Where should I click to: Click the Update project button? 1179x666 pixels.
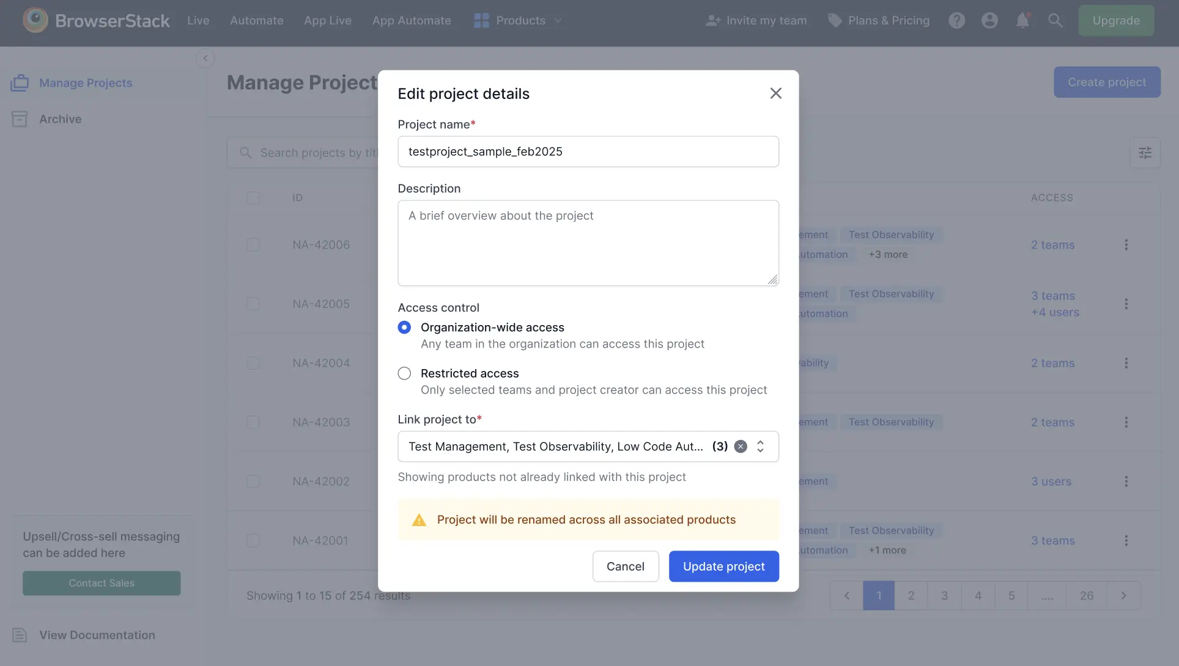(723, 566)
